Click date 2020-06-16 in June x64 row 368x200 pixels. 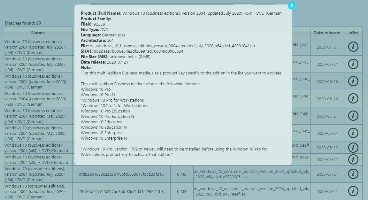327,81
